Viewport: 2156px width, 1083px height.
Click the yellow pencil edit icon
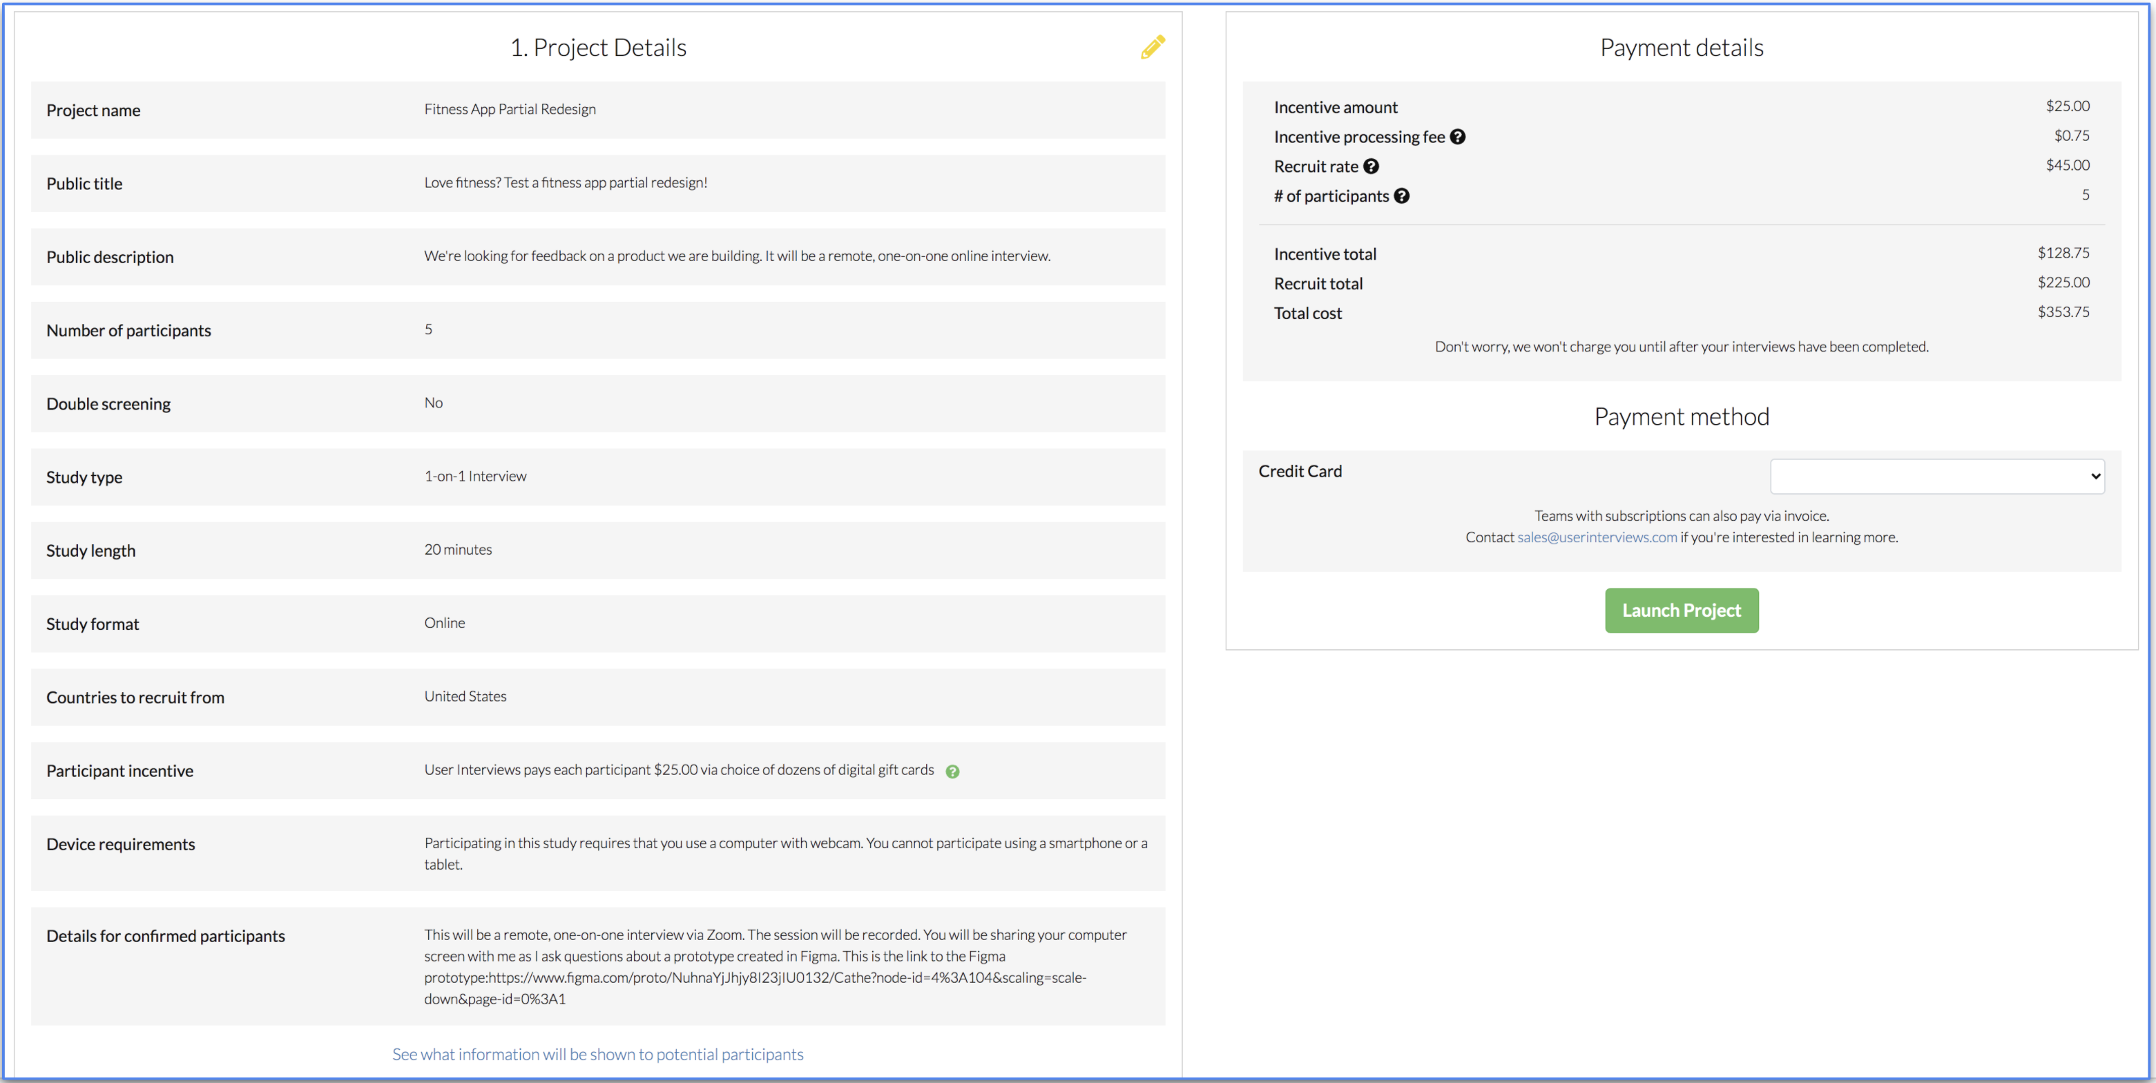coord(1153,48)
